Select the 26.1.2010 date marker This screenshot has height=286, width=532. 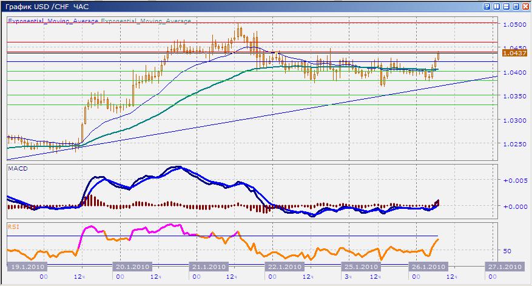tap(429, 267)
